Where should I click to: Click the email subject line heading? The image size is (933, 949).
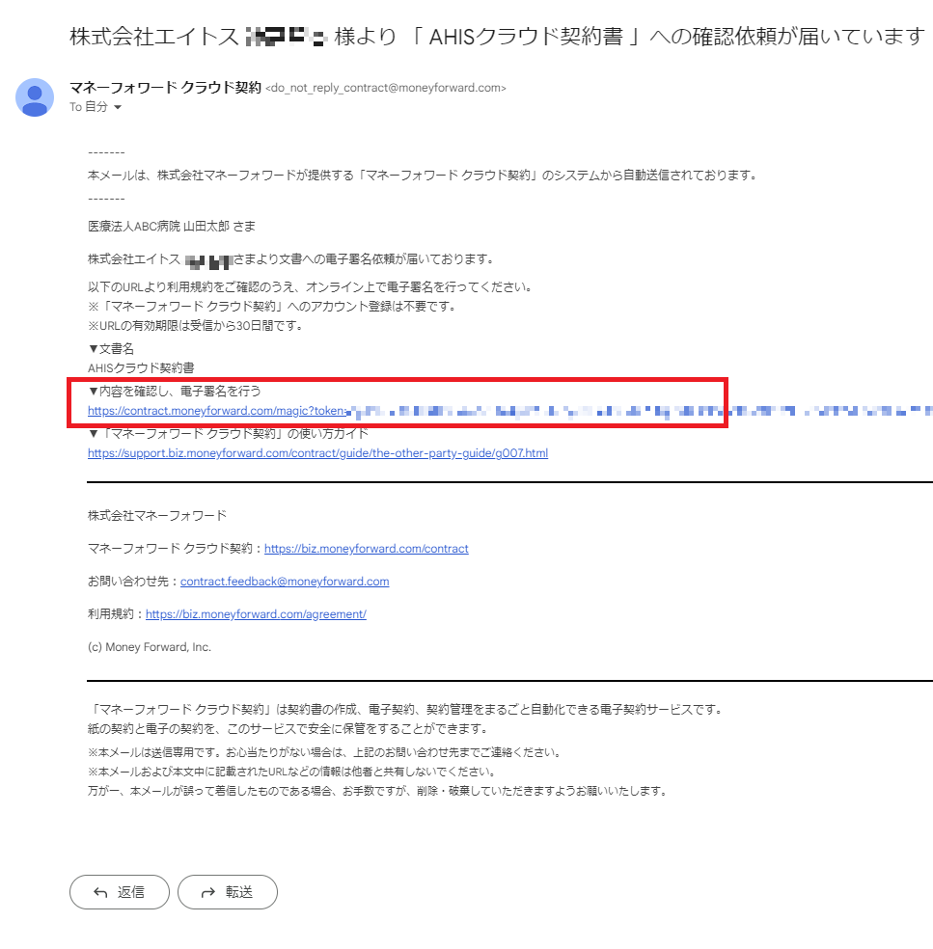coord(497,37)
